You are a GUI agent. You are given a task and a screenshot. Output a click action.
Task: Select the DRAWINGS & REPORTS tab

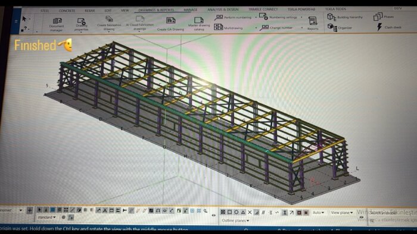coord(156,10)
